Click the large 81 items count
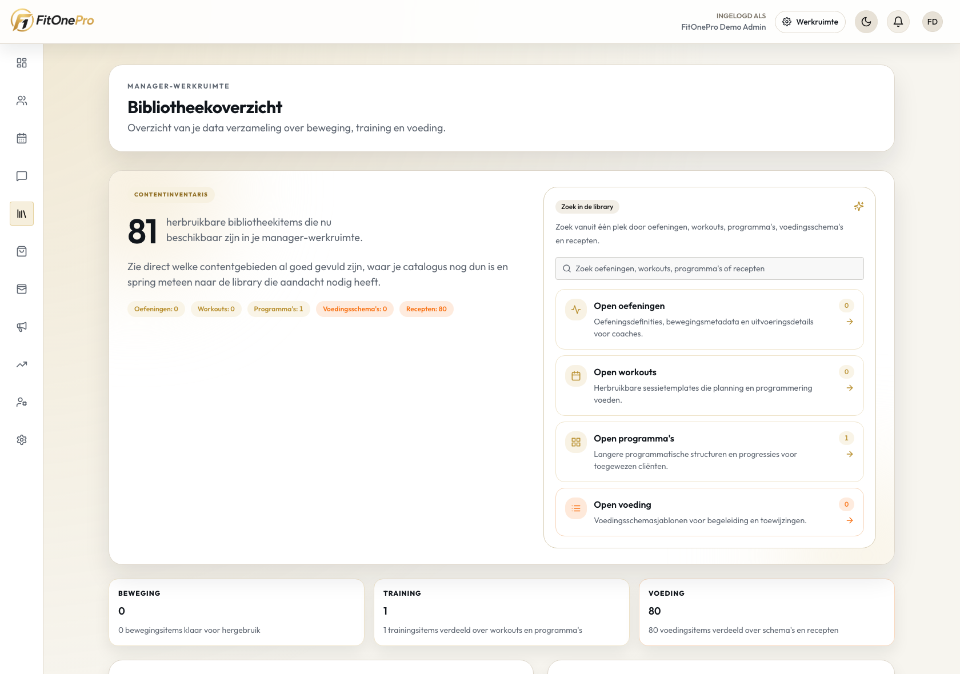The width and height of the screenshot is (960, 674). click(x=142, y=231)
